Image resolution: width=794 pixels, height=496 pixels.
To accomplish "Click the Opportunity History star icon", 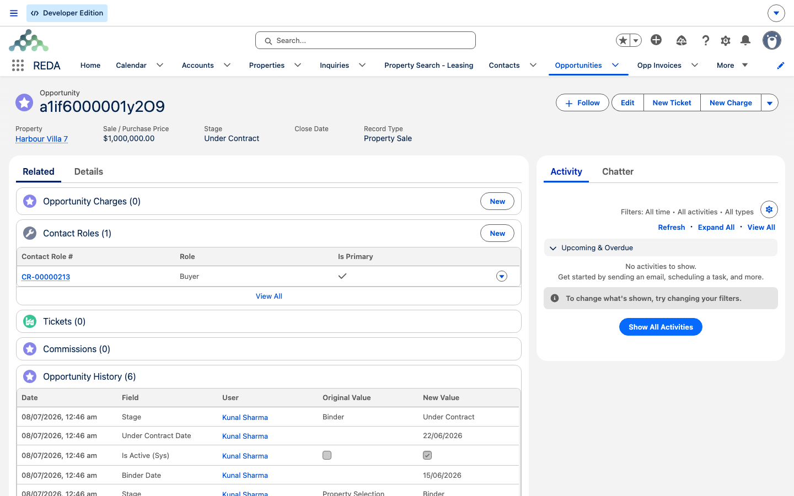I will [30, 376].
